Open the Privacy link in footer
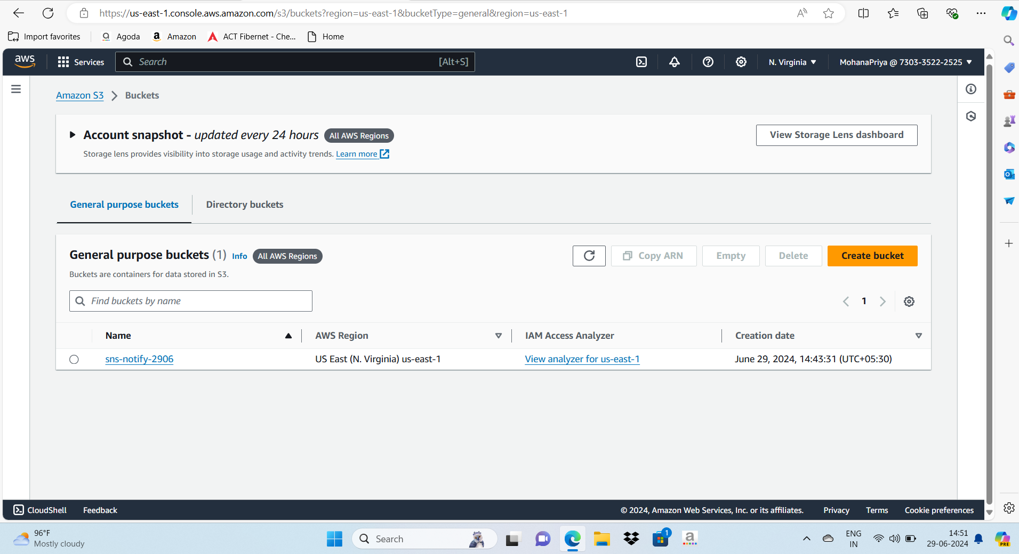The width and height of the screenshot is (1019, 554). [836, 510]
